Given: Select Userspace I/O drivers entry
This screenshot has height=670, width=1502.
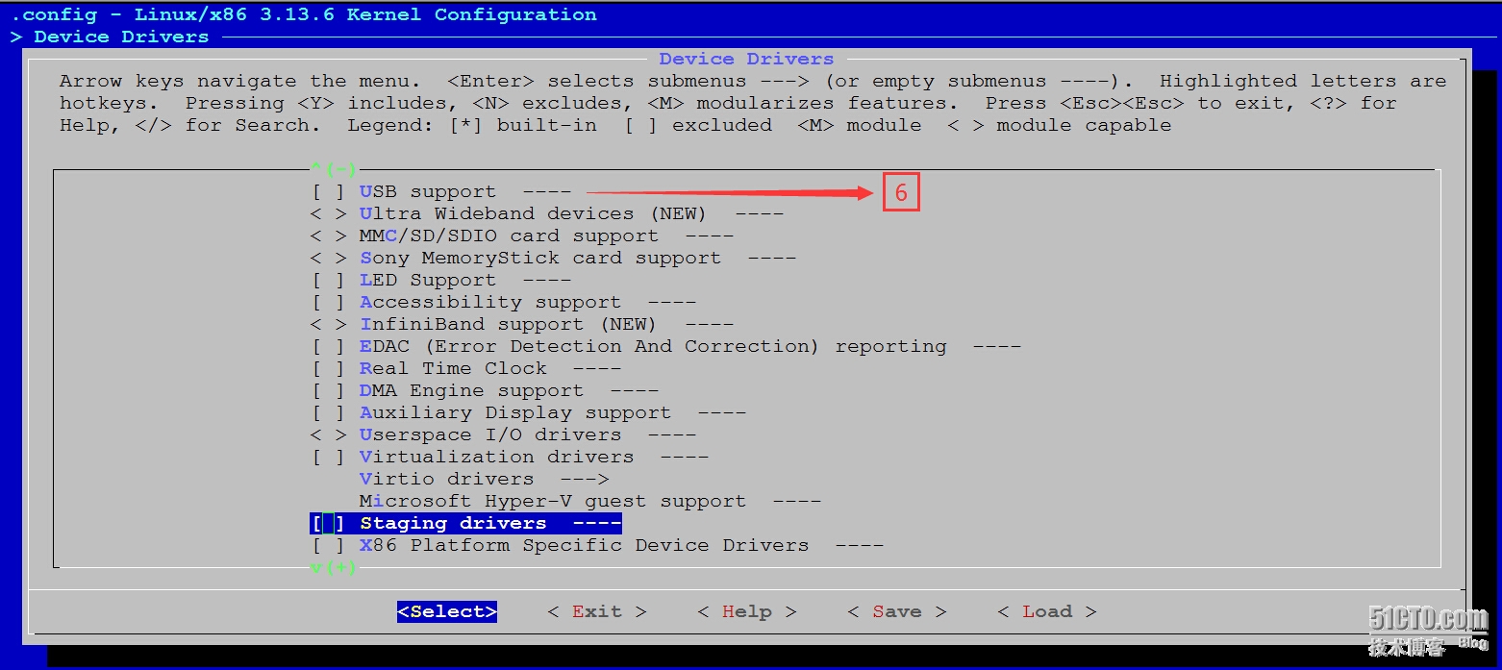Looking at the screenshot, I should pos(528,434).
